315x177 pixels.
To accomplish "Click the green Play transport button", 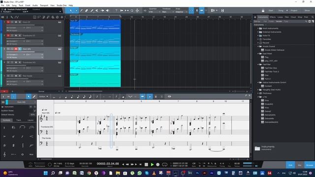I will (x=152, y=165).
